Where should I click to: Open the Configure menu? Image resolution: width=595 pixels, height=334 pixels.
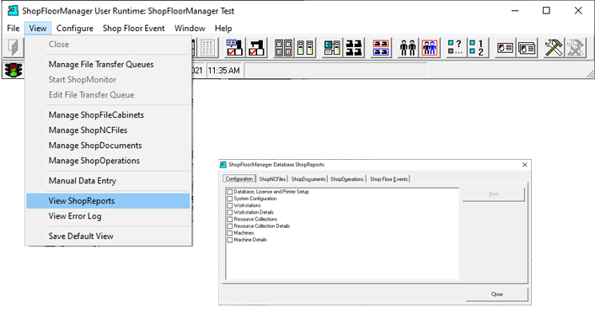pyautogui.click(x=75, y=29)
